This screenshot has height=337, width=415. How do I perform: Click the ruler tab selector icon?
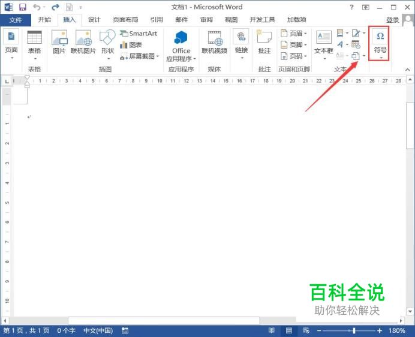pyautogui.click(x=7, y=81)
